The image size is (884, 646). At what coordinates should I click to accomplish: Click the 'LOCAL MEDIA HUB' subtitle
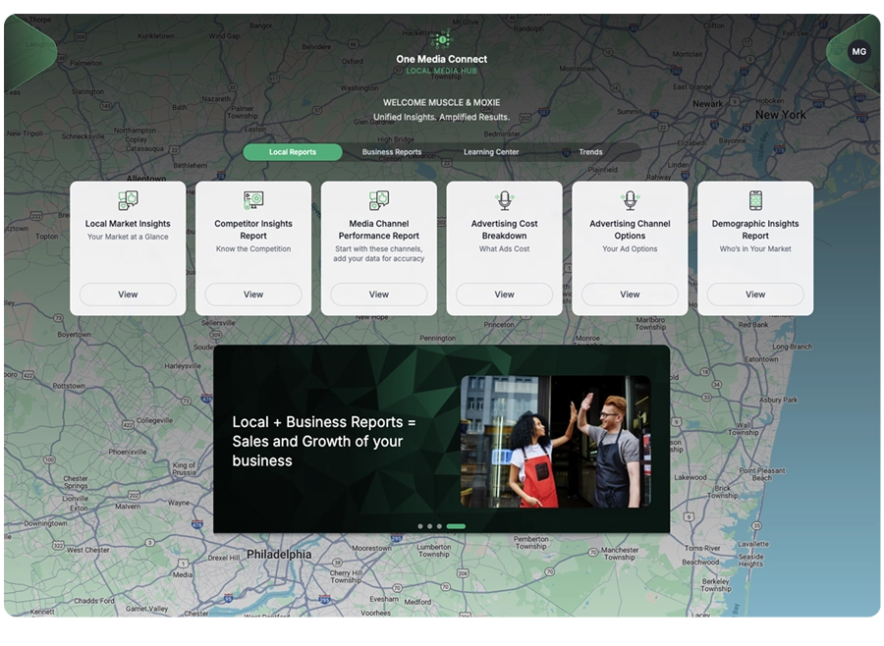(x=441, y=71)
